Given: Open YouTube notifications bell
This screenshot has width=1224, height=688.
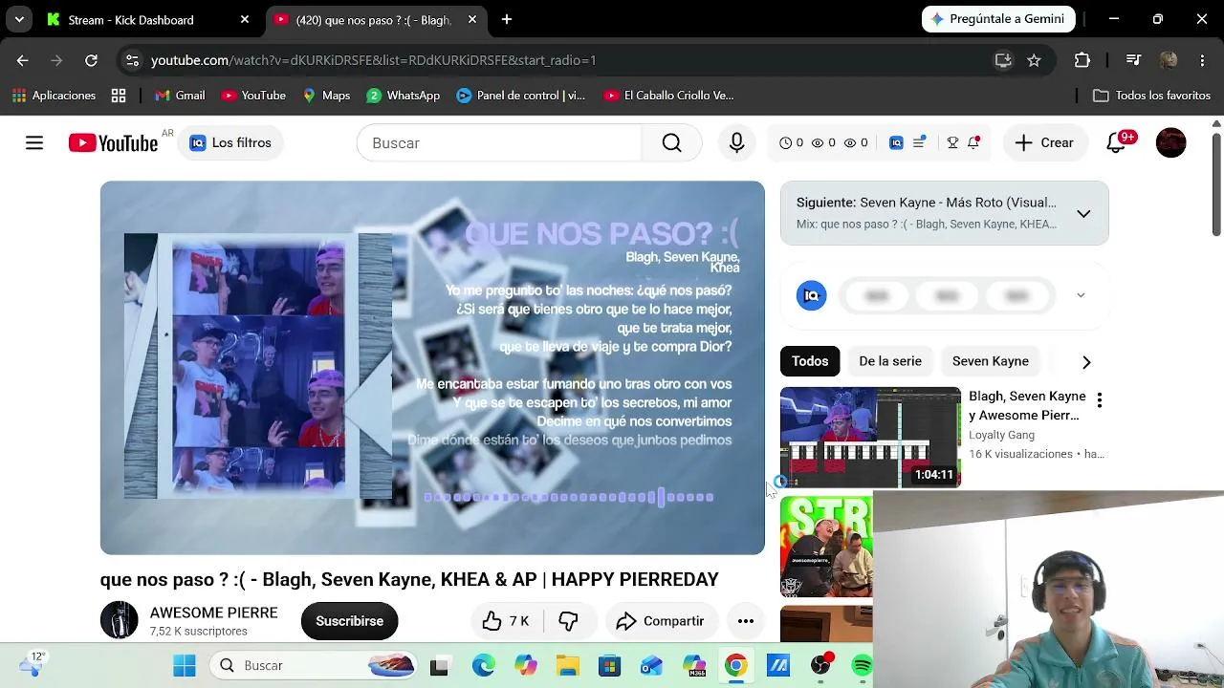Looking at the screenshot, I should [1116, 143].
